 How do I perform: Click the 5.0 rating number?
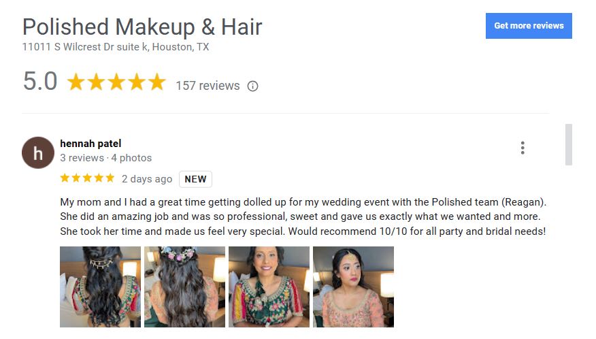click(40, 81)
